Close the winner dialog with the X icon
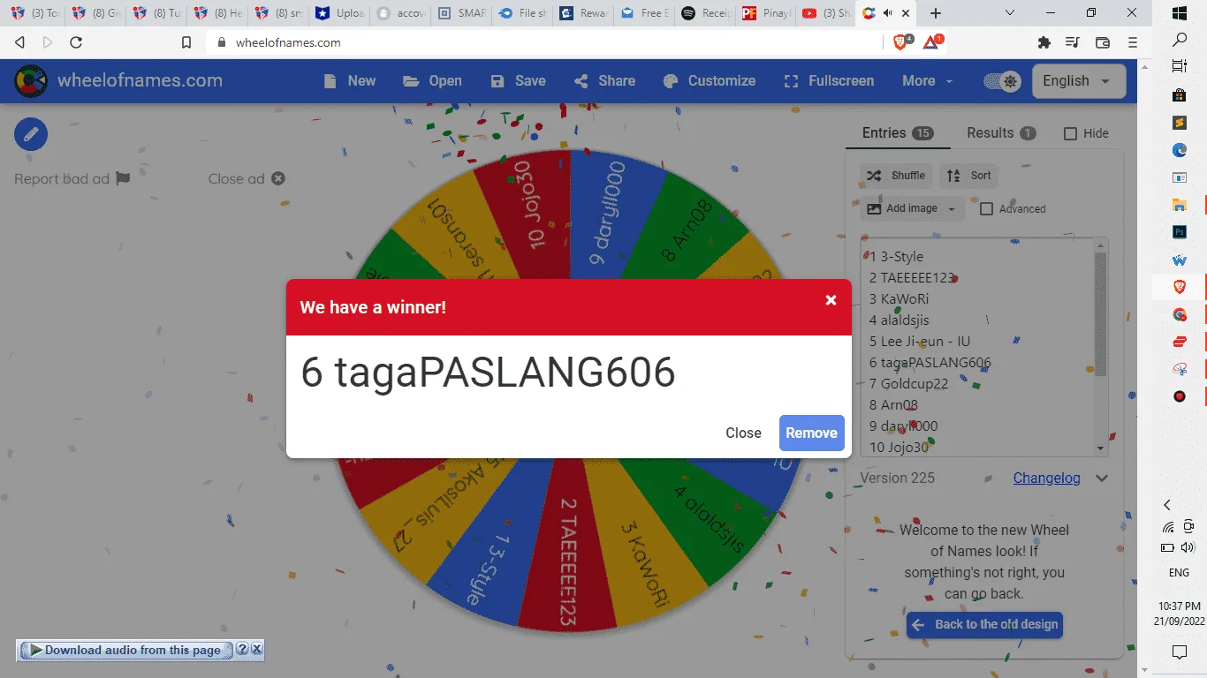1207x678 pixels. click(831, 300)
